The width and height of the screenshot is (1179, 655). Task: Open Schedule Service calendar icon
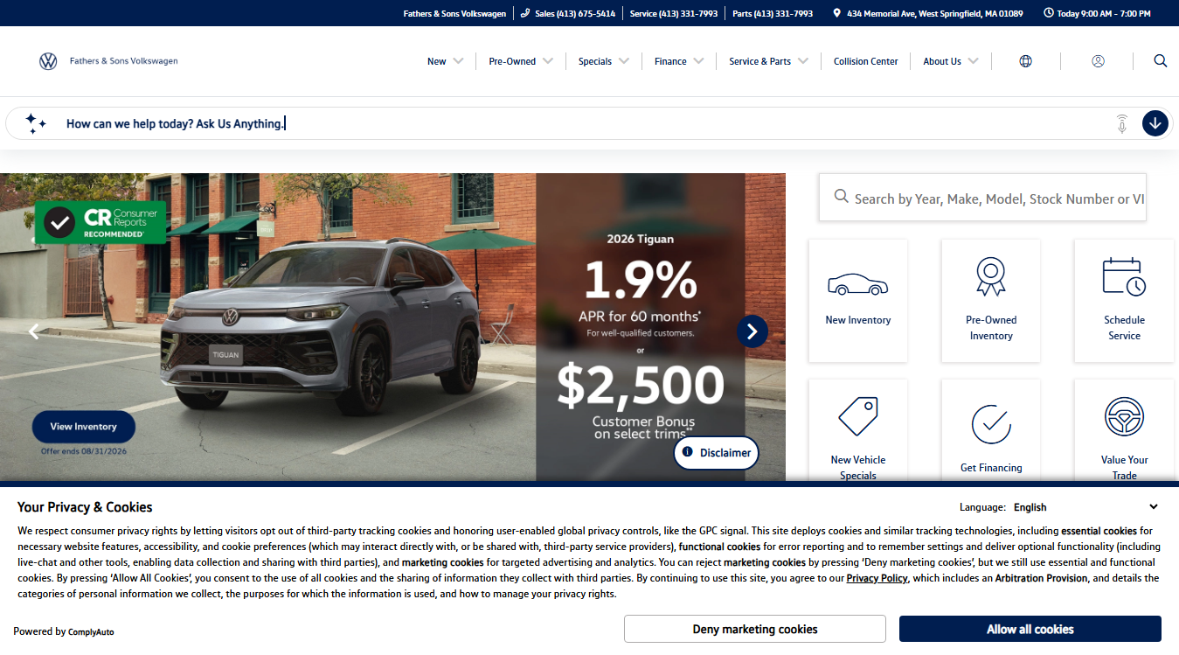(x=1124, y=276)
